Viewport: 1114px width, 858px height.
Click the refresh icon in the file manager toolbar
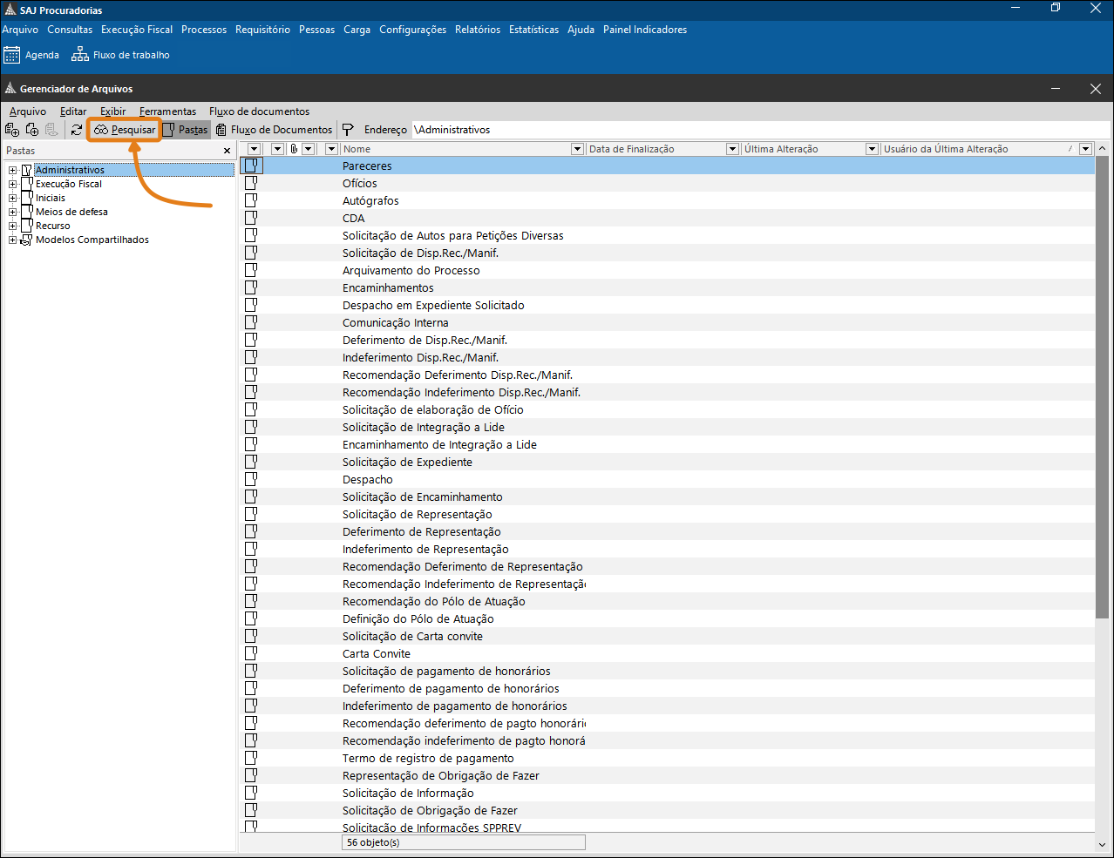pyautogui.click(x=77, y=130)
